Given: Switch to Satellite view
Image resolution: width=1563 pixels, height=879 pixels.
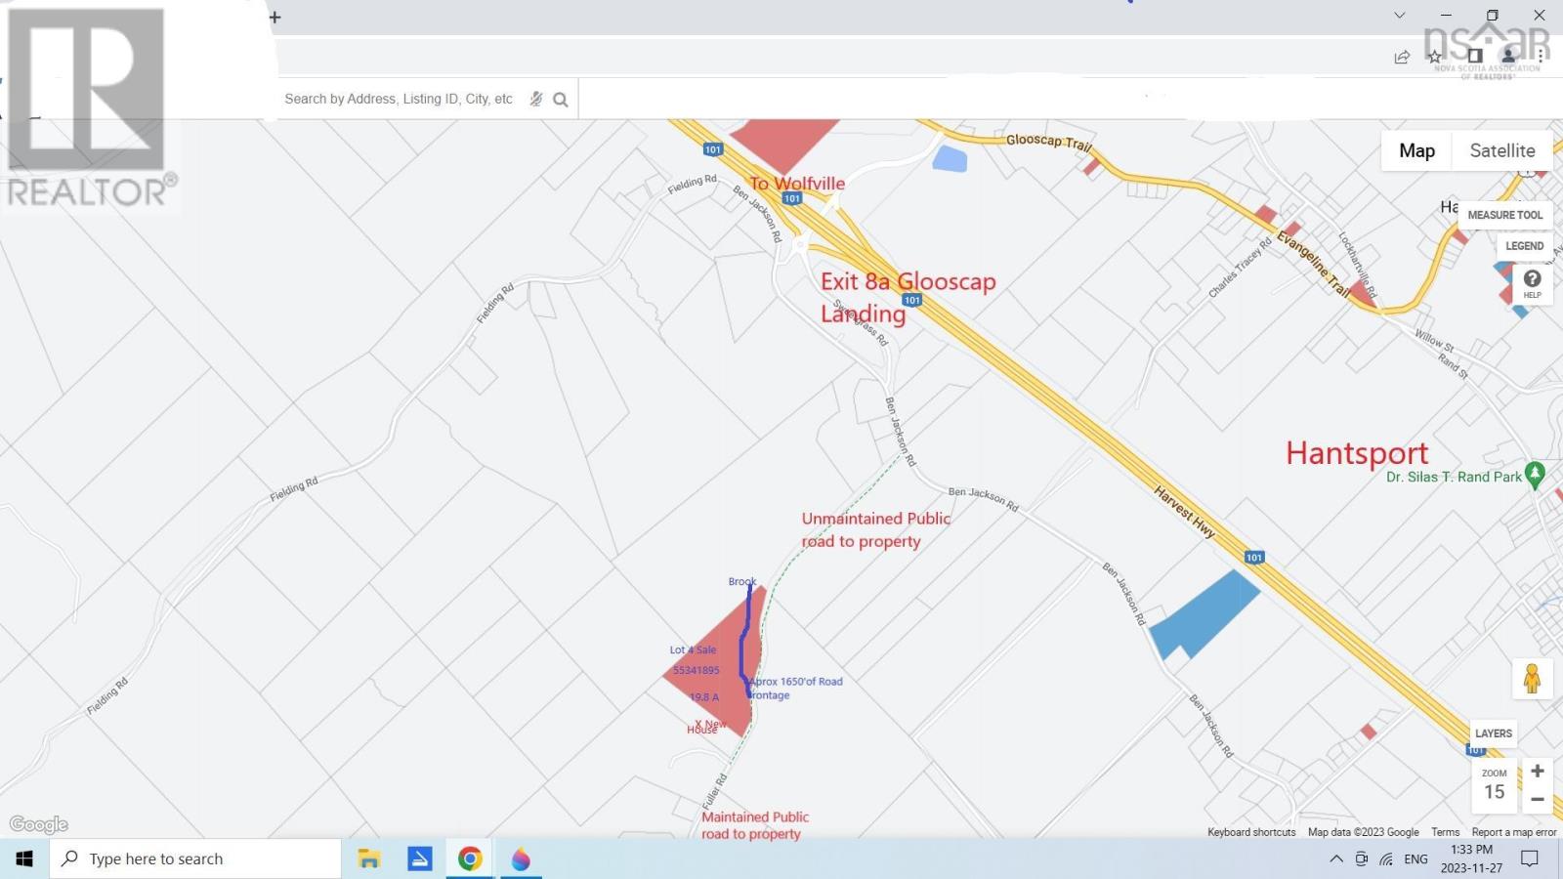Looking at the screenshot, I should pyautogui.click(x=1501, y=150).
